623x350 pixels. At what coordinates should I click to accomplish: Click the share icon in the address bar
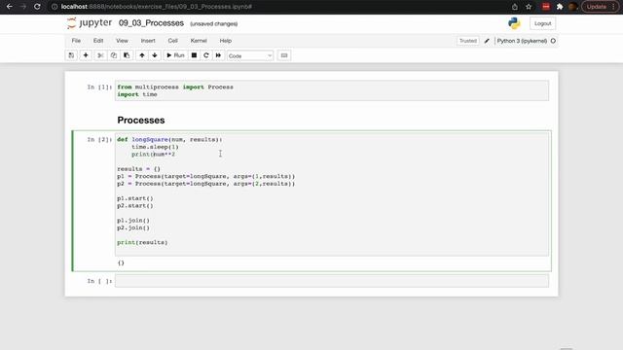pyautogui.click(x=515, y=7)
